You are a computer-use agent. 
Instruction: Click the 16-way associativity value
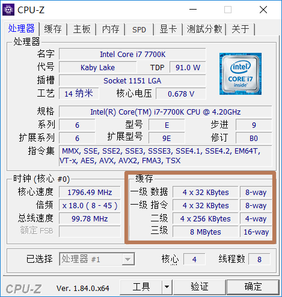[256, 232]
